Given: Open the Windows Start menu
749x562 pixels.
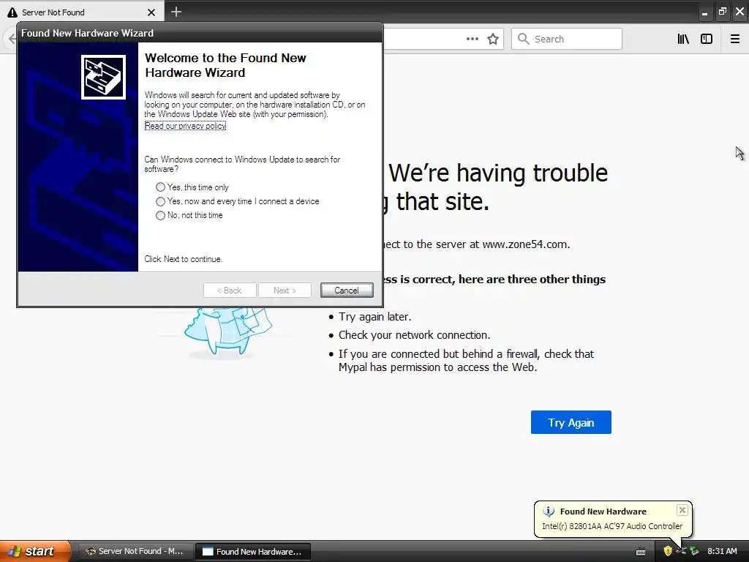Looking at the screenshot, I should coord(35,551).
